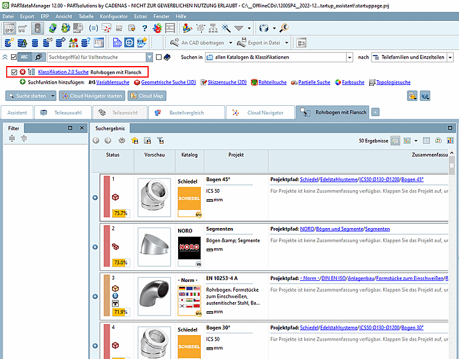Click the Suchbegriff Volltextsuche input field
The height and width of the screenshot is (359, 459).
[97, 57]
